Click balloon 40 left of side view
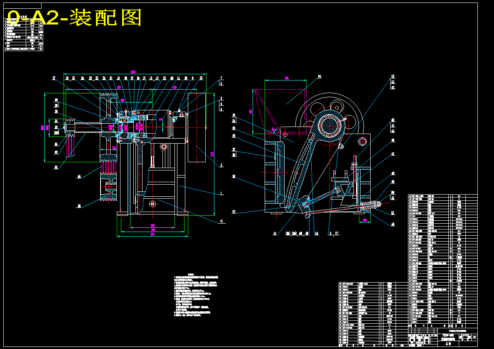The image size is (494, 349). click(234, 212)
